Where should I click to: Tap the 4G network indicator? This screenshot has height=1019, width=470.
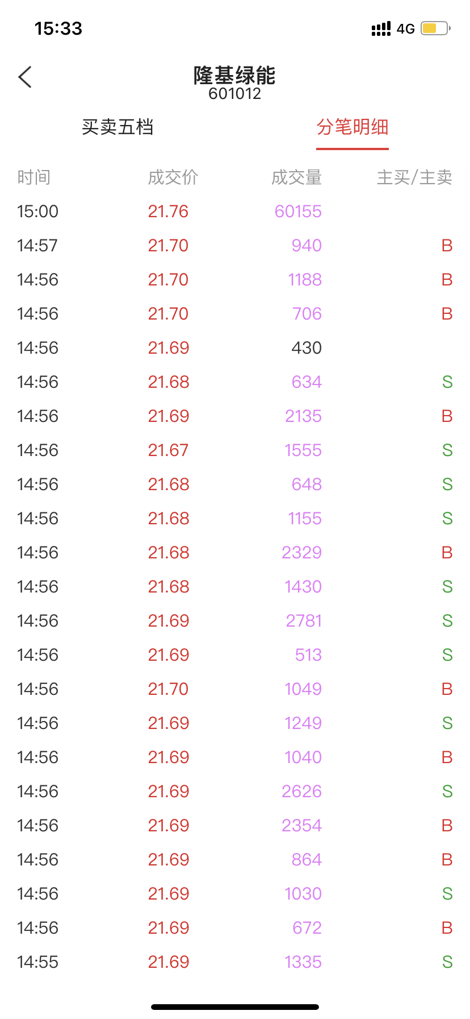tap(405, 29)
